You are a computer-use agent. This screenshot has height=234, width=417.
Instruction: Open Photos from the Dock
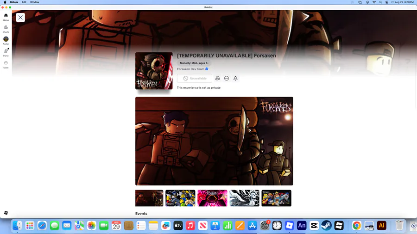(91, 226)
